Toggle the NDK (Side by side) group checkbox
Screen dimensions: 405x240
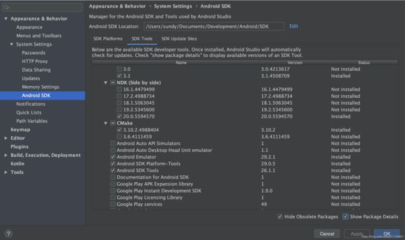pos(113,83)
